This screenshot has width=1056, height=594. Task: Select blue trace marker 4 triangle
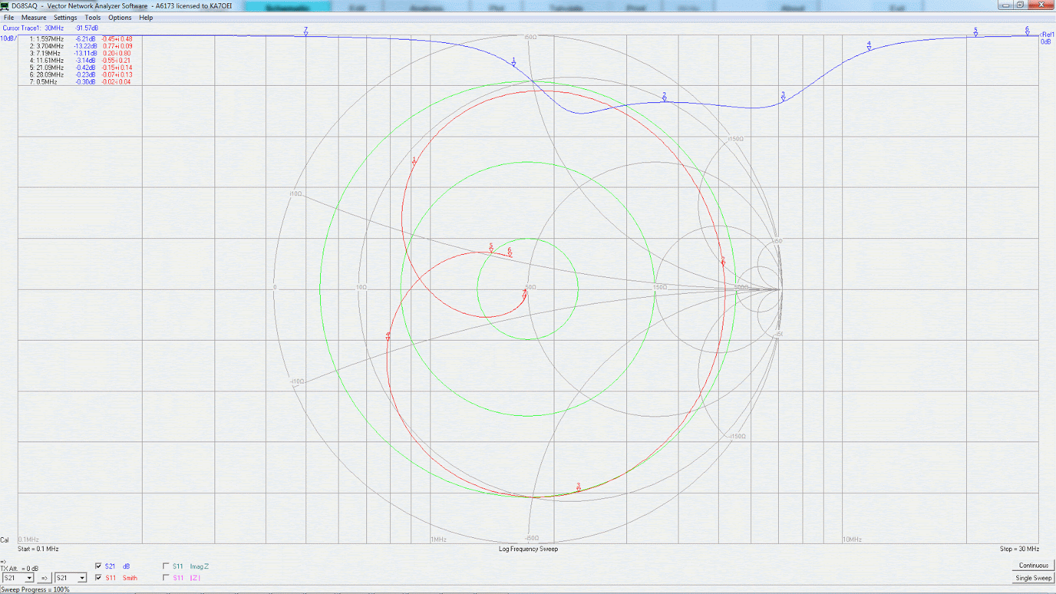click(869, 47)
